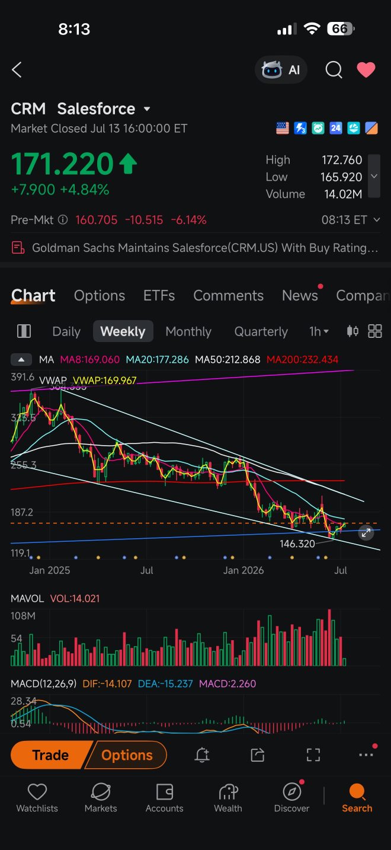Tap the magnifier search icon at top
391x850 pixels.
click(x=334, y=70)
